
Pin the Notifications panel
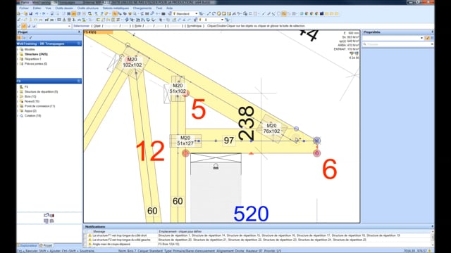coord(432,226)
